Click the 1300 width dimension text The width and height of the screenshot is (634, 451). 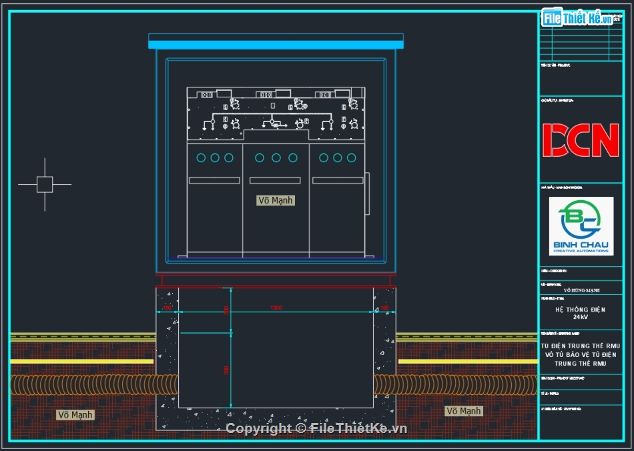[x=276, y=308]
